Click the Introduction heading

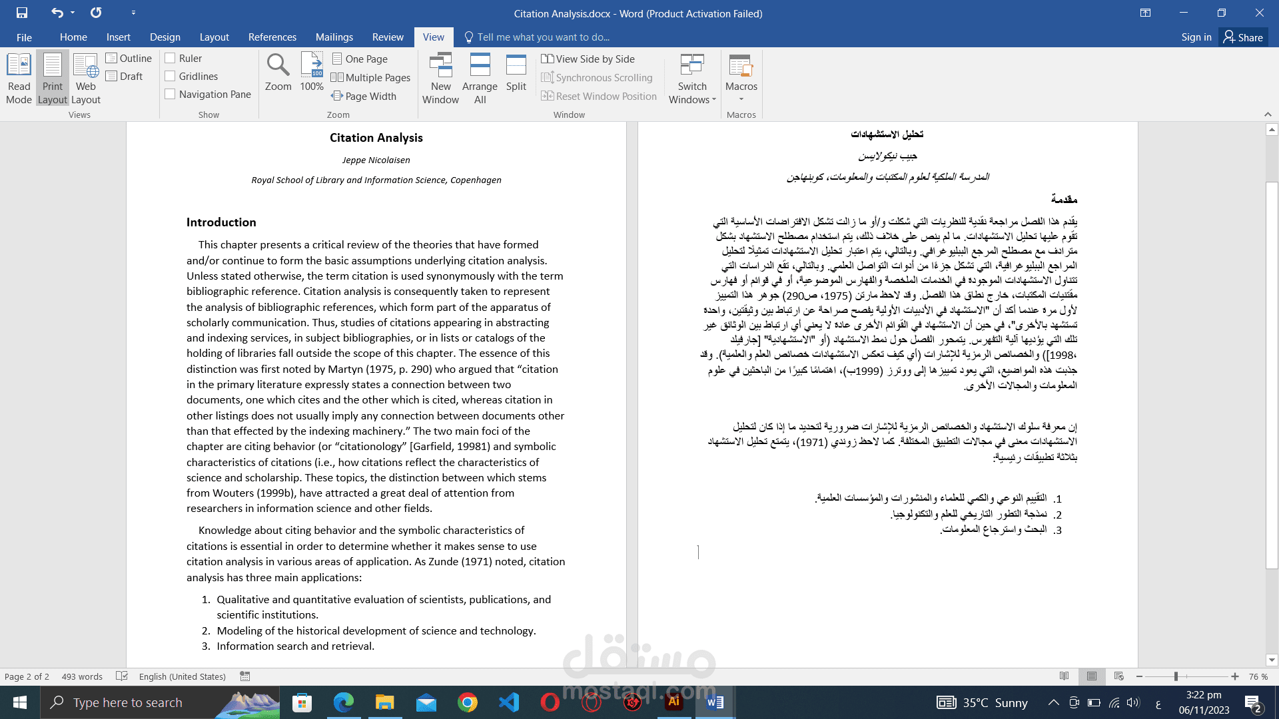coord(221,222)
